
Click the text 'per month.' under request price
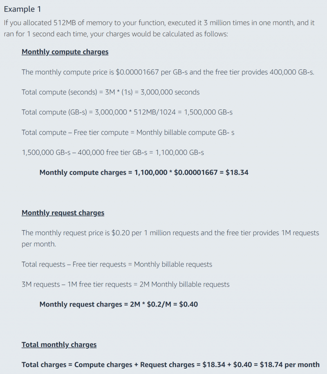[x=39, y=244]
